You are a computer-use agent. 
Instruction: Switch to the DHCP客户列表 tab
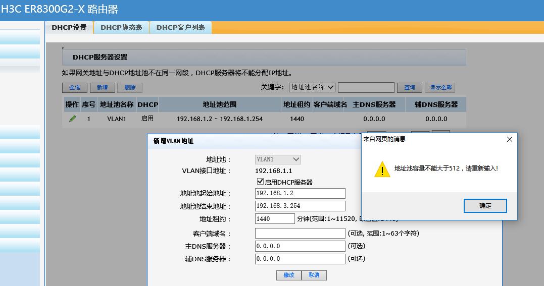[180, 27]
